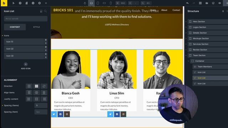Click the Linus Slim team photo
The image size is (228, 128).
(x=117, y=69)
